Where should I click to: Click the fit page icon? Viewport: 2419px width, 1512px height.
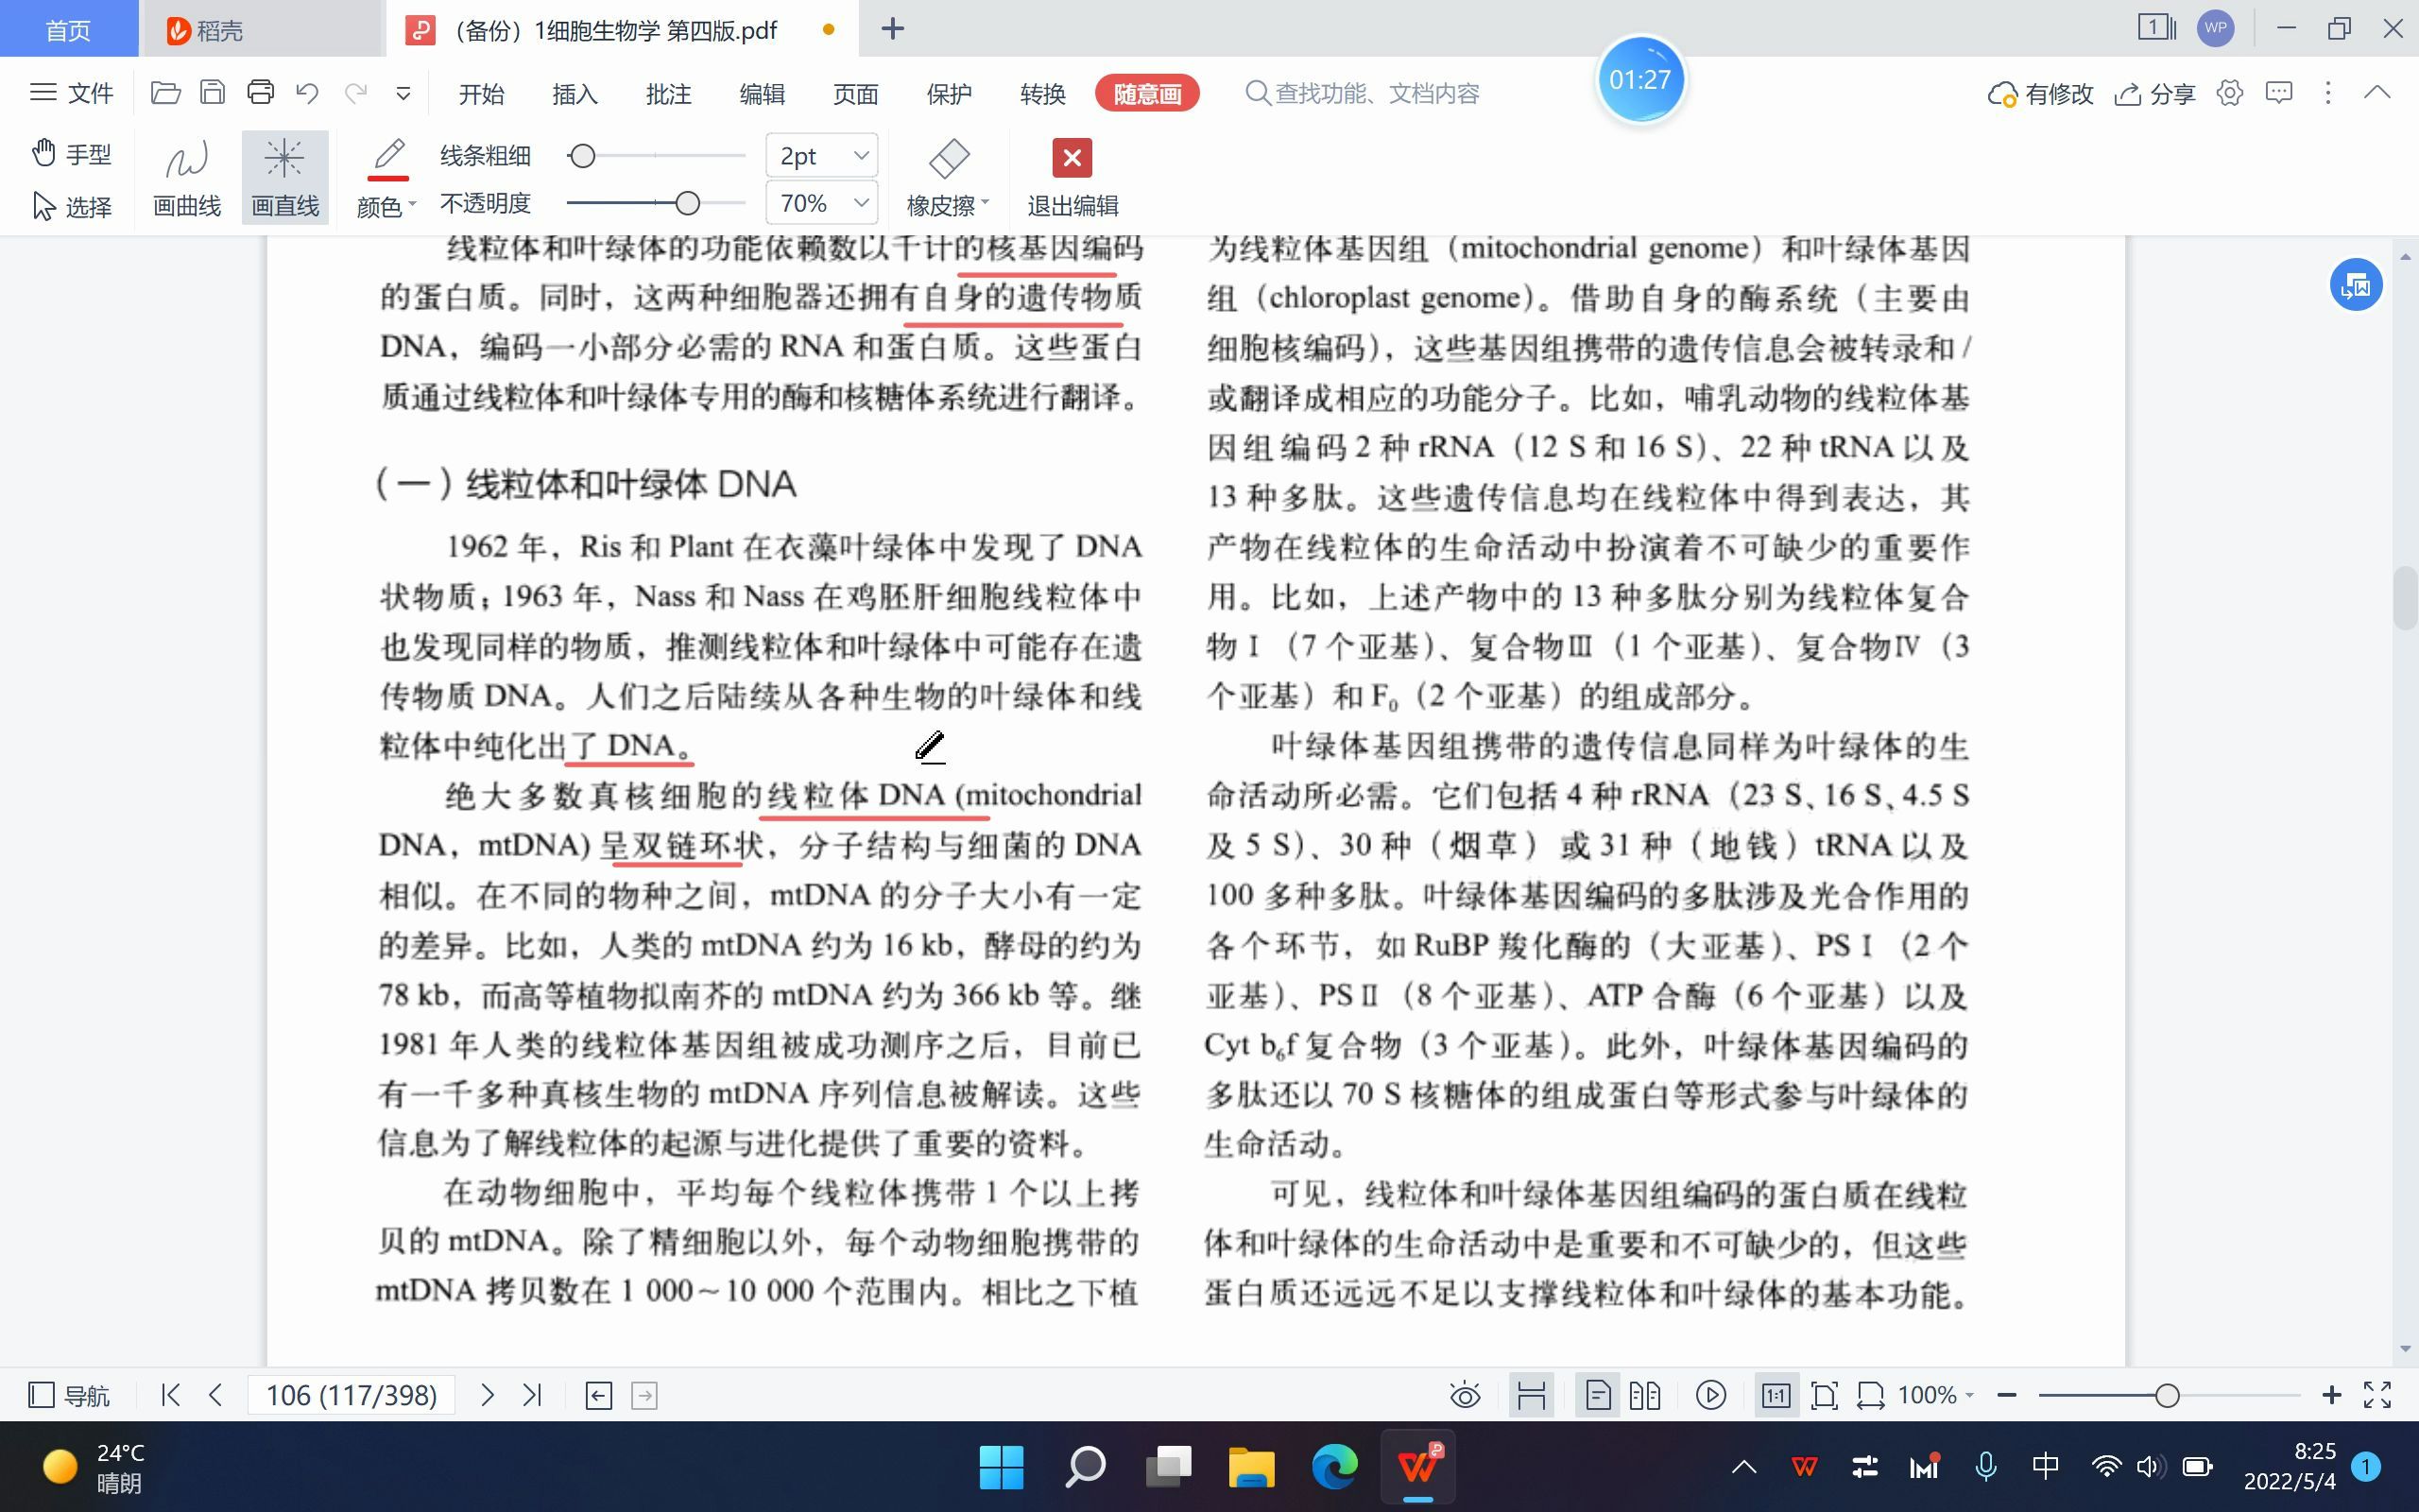tap(1825, 1395)
